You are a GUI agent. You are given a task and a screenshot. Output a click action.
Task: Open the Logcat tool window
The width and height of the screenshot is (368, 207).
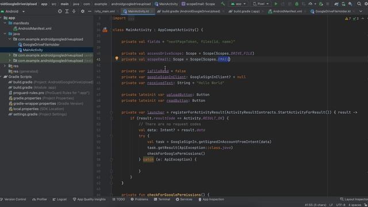point(60,200)
